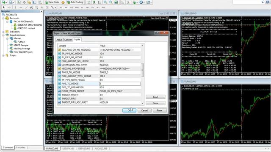
Task: Click inputs list scroll down arrow
Action: coord(142,103)
